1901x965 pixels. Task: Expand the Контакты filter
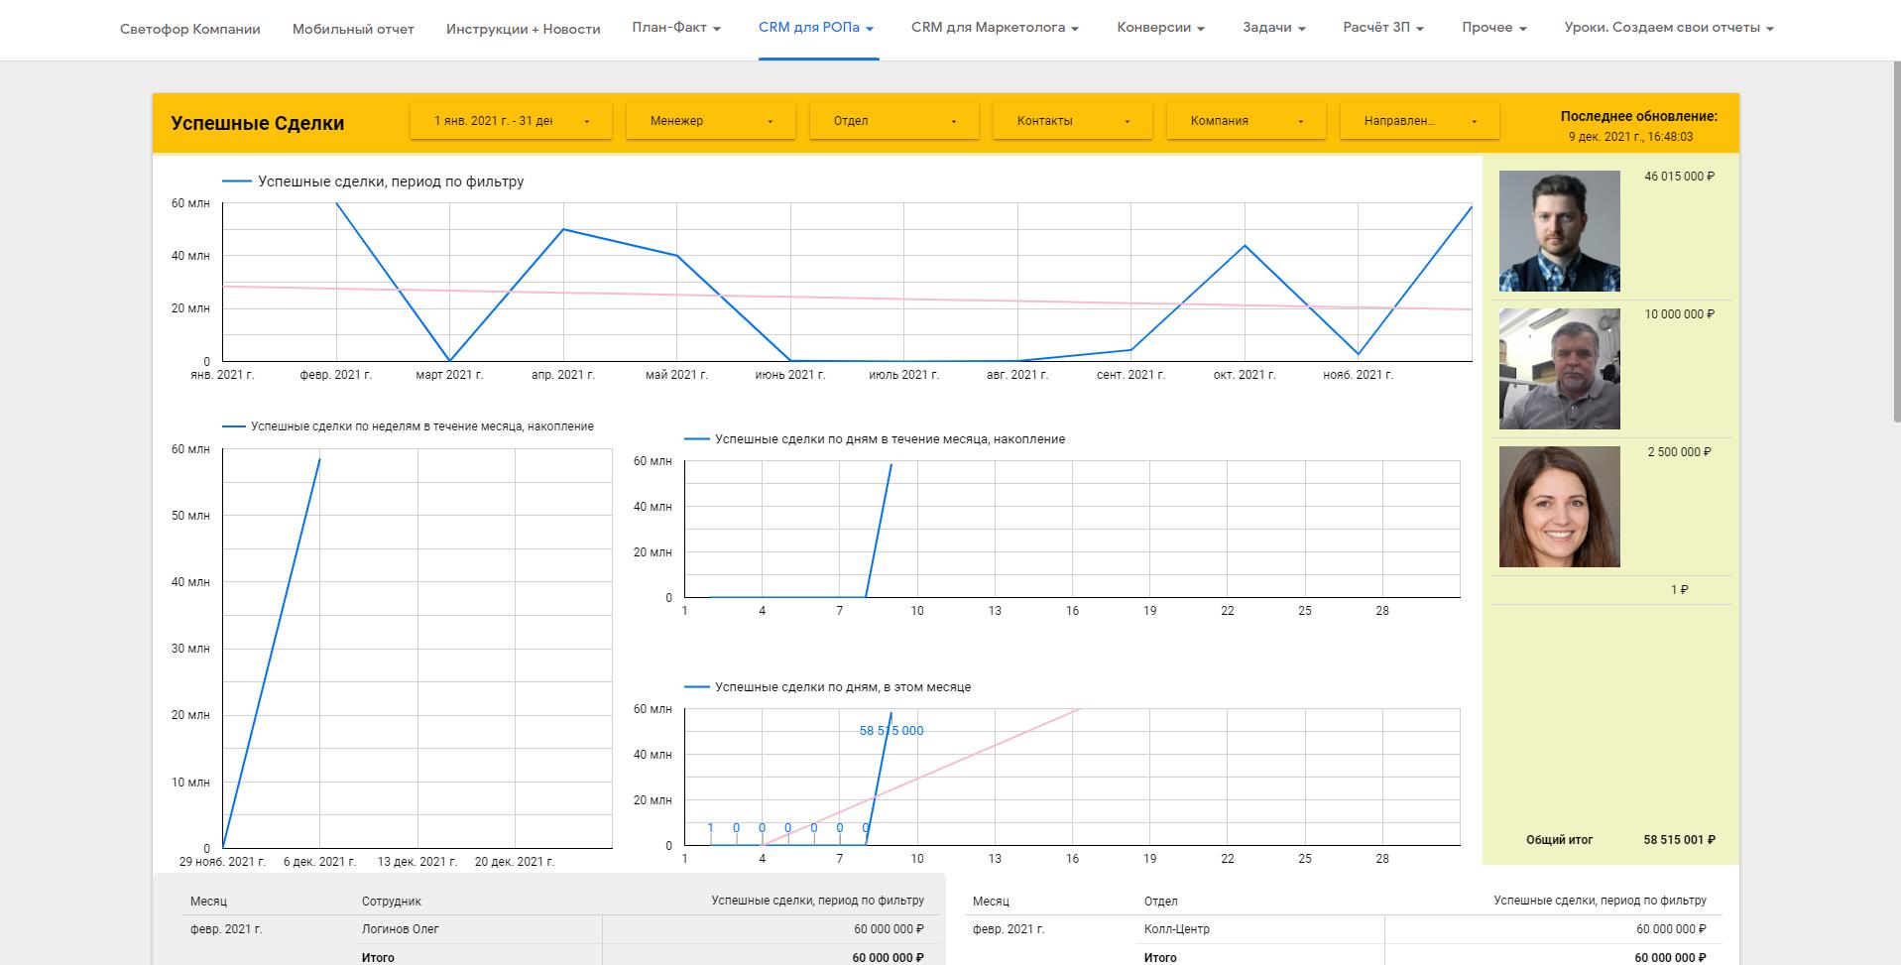(1072, 121)
